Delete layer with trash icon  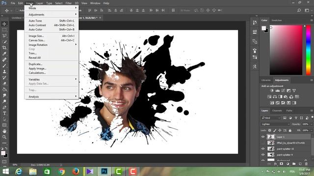tap(306, 164)
